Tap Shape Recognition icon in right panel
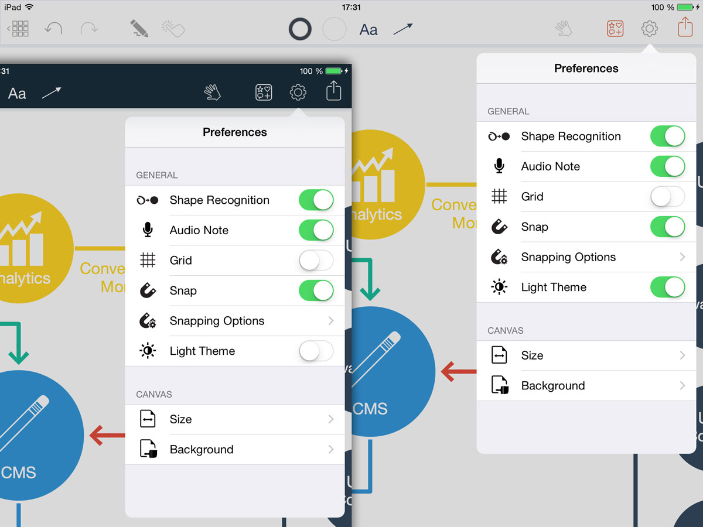 pyautogui.click(x=499, y=136)
